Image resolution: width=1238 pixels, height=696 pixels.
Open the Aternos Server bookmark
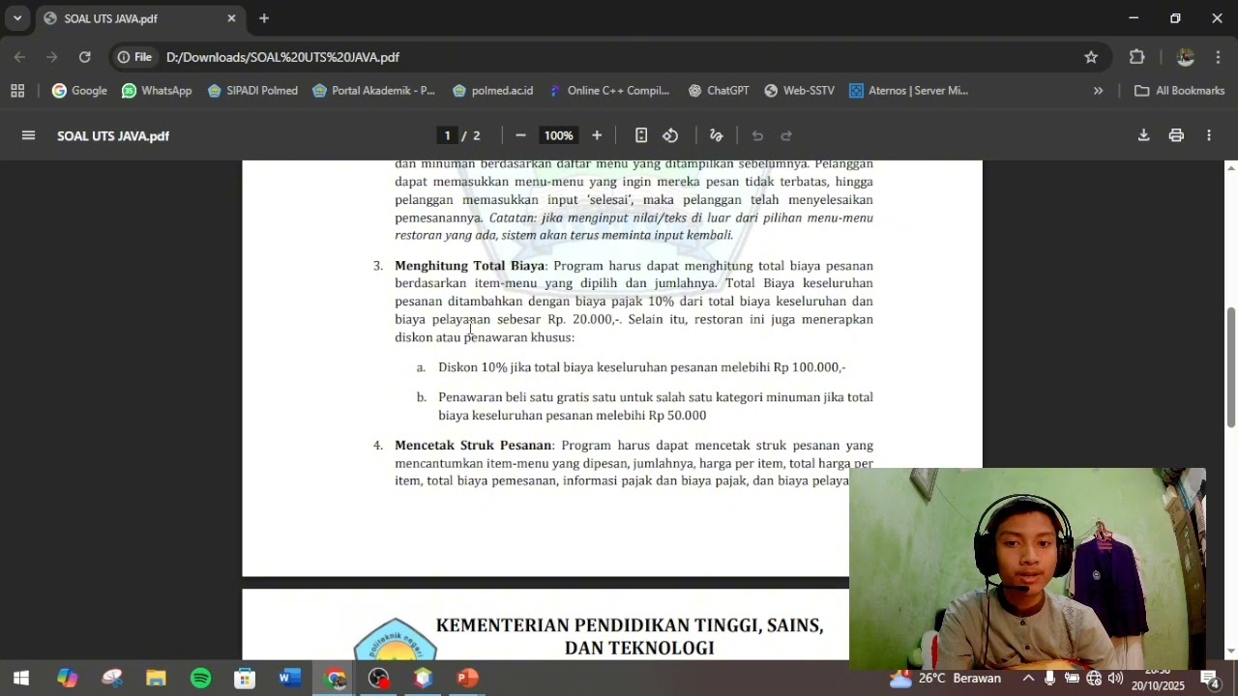point(908,91)
